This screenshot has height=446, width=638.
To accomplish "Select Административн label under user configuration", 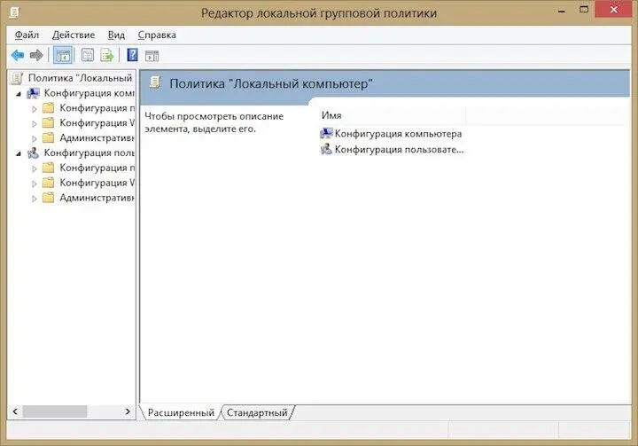I will [97, 198].
